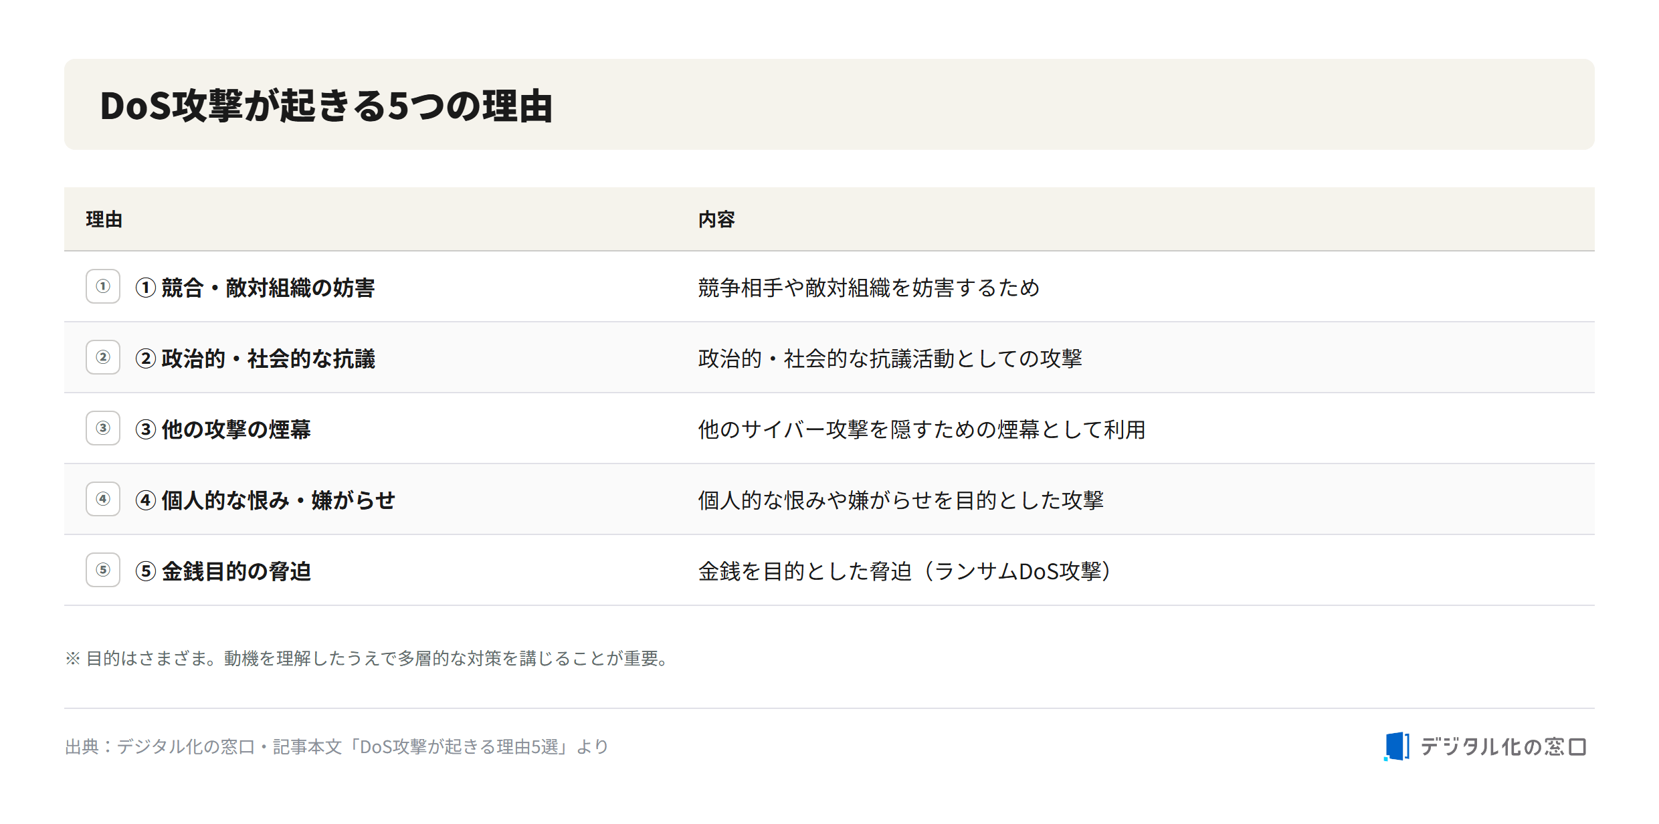Select the 競合・敵対組織の妨害 row title
The height and width of the screenshot is (824, 1659).
pyautogui.click(x=255, y=288)
